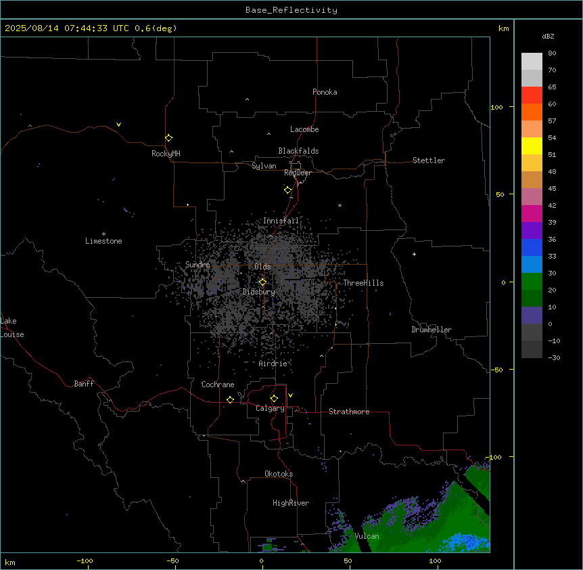
Task: Click the Okotoks label
Action: pyautogui.click(x=279, y=474)
